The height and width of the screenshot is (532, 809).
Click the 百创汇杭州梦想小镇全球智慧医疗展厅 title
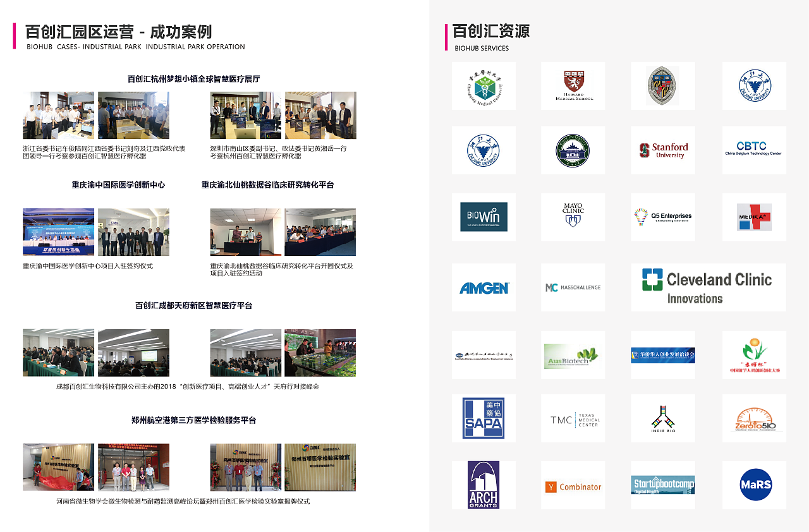194,79
